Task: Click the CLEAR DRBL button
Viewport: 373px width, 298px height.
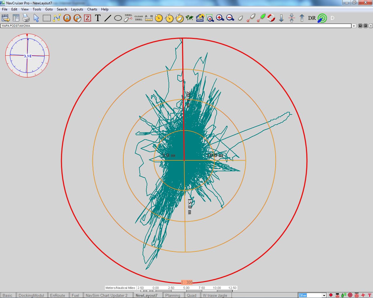Action: coord(139,18)
